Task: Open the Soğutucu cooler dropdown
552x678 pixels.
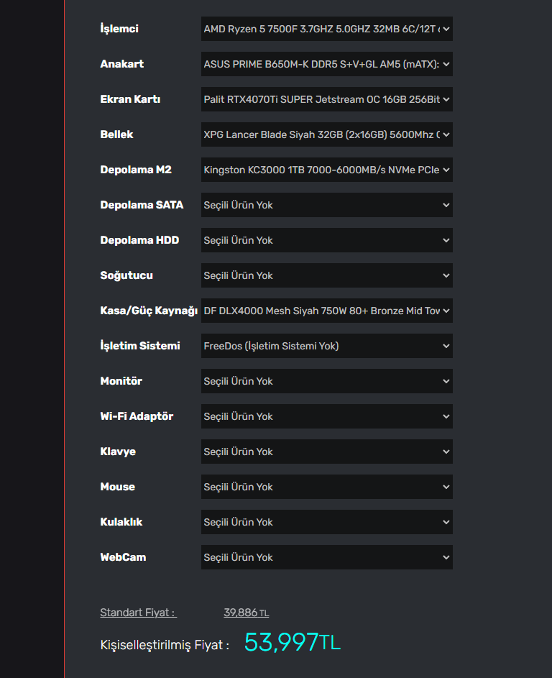Action: coord(326,275)
